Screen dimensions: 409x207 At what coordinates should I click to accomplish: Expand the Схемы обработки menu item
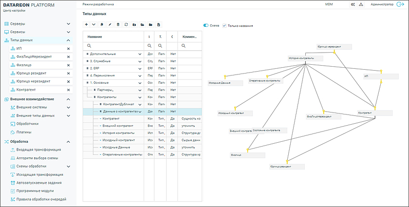[69, 166]
